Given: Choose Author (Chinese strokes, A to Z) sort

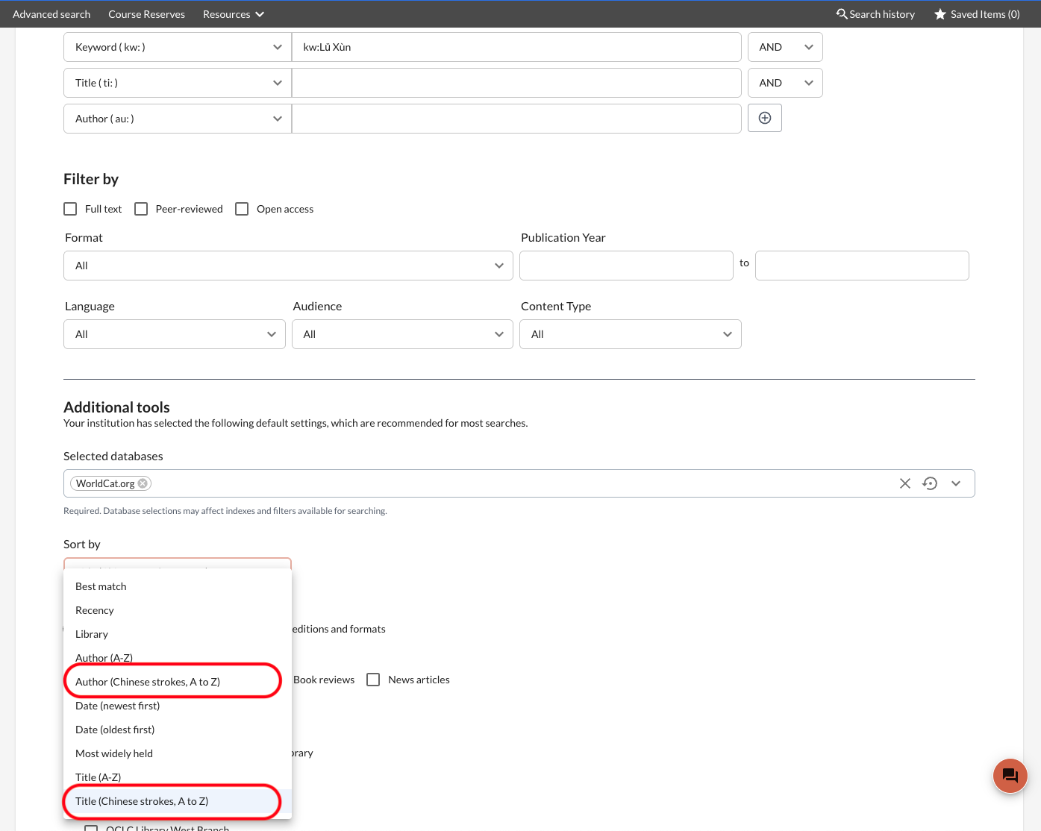Looking at the screenshot, I should 148,682.
